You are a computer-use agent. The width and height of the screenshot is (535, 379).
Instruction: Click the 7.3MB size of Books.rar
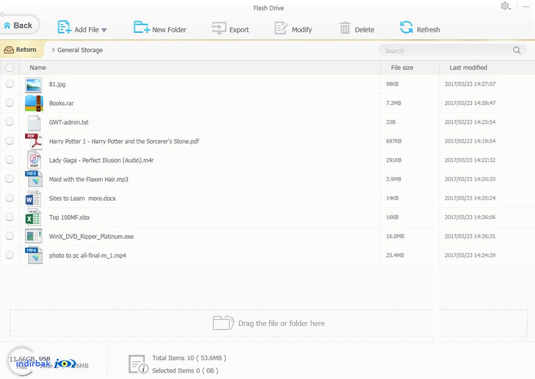click(394, 103)
